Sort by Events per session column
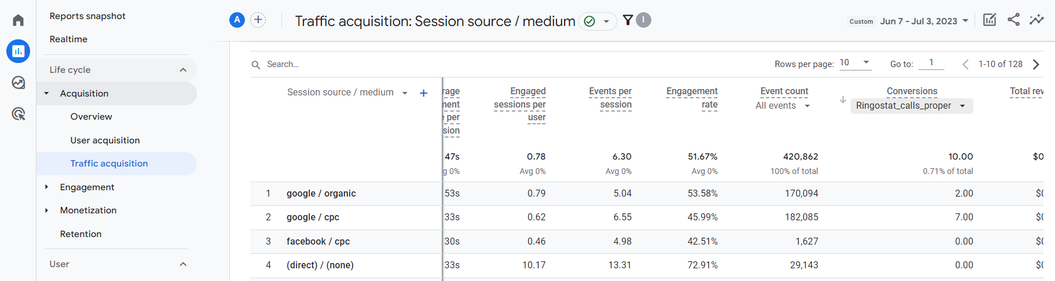This screenshot has width=1055, height=281. coord(610,98)
